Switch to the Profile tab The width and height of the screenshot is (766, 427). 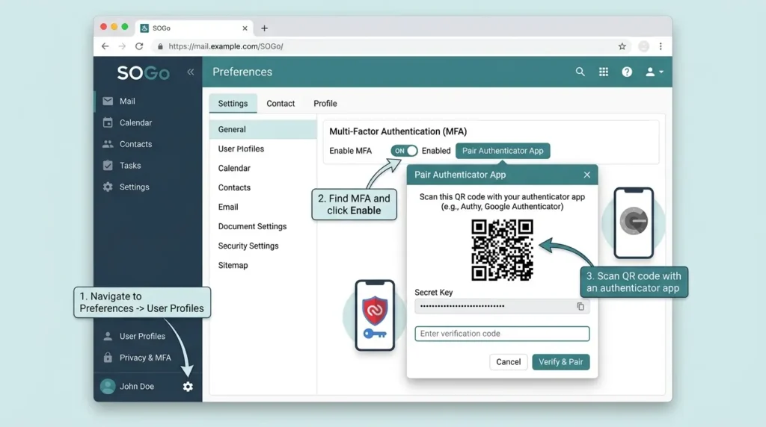pyautogui.click(x=325, y=103)
